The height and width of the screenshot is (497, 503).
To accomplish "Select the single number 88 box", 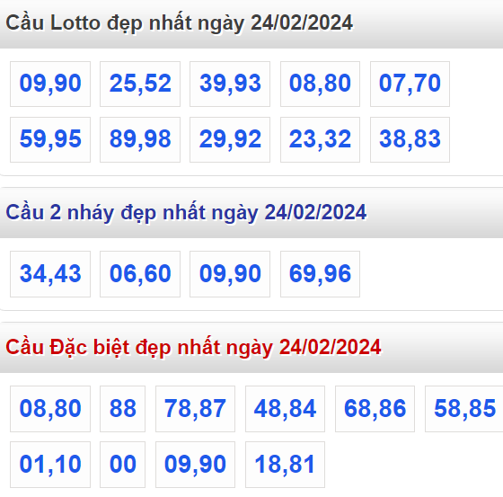I will (122, 409).
